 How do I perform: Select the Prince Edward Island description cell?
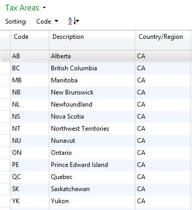pyautogui.click(x=92, y=165)
